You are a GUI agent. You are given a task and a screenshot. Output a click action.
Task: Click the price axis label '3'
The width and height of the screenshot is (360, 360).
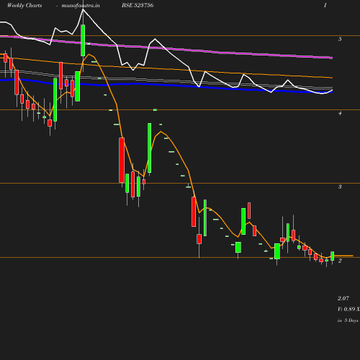click(x=340, y=186)
